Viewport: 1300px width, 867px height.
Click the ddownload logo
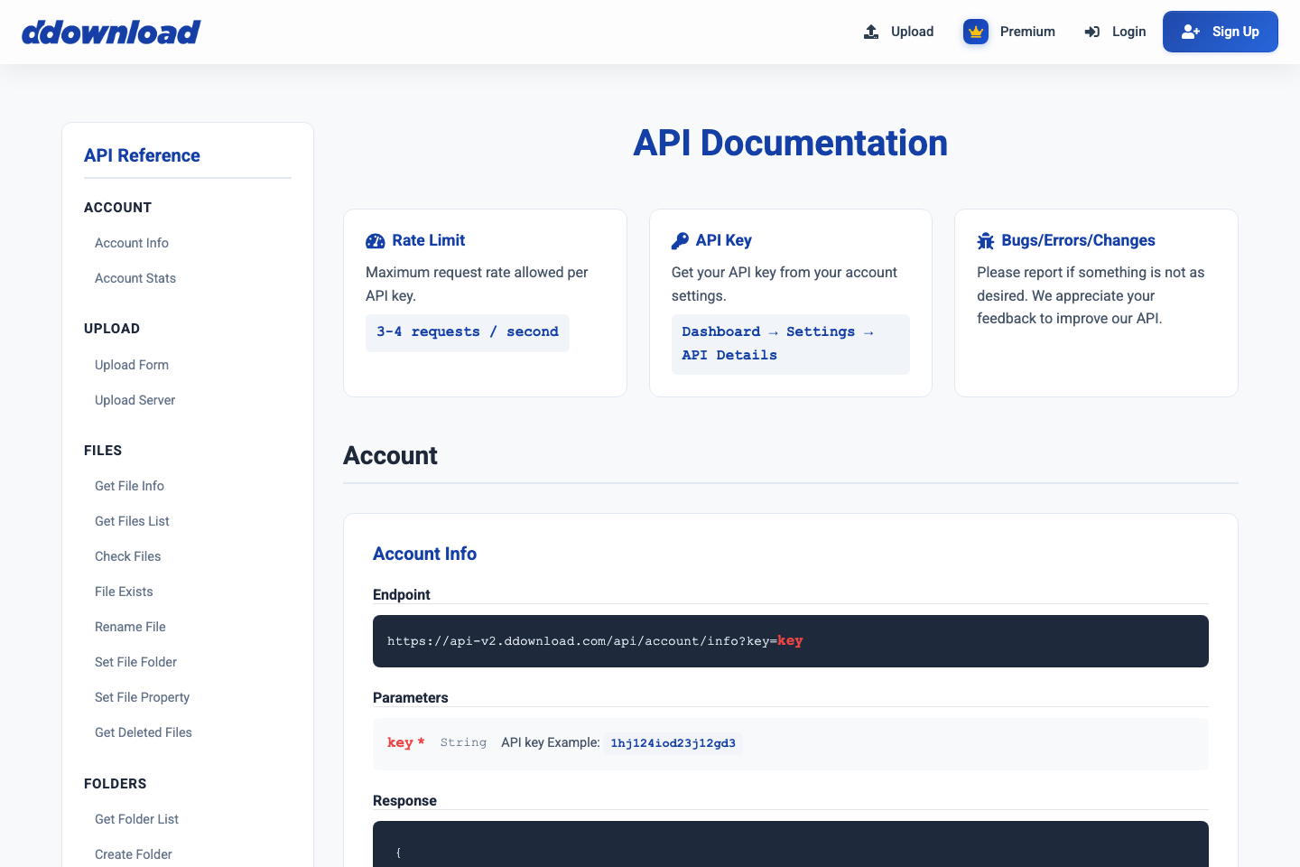tap(111, 32)
